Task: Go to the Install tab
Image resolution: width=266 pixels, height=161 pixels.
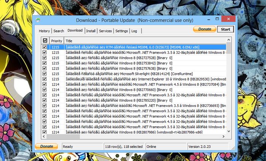Action: (x=91, y=31)
